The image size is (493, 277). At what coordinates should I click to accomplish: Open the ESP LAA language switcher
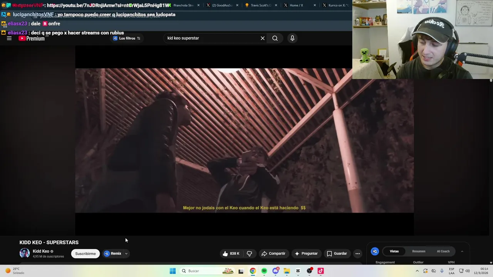pos(451,271)
